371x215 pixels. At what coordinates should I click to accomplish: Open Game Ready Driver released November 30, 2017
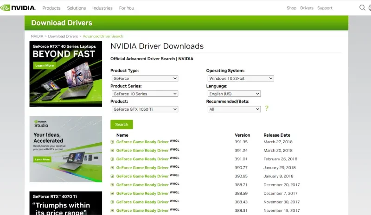[x=142, y=202]
